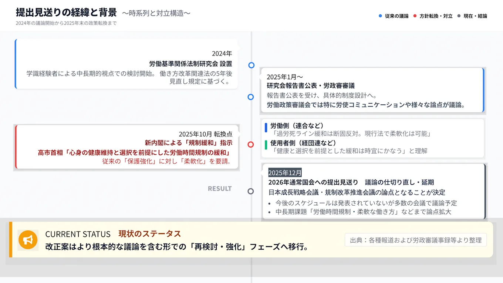The width and height of the screenshot is (503, 283).
Task: Click the red timeline marker at the 転換点
Action: pos(251,145)
